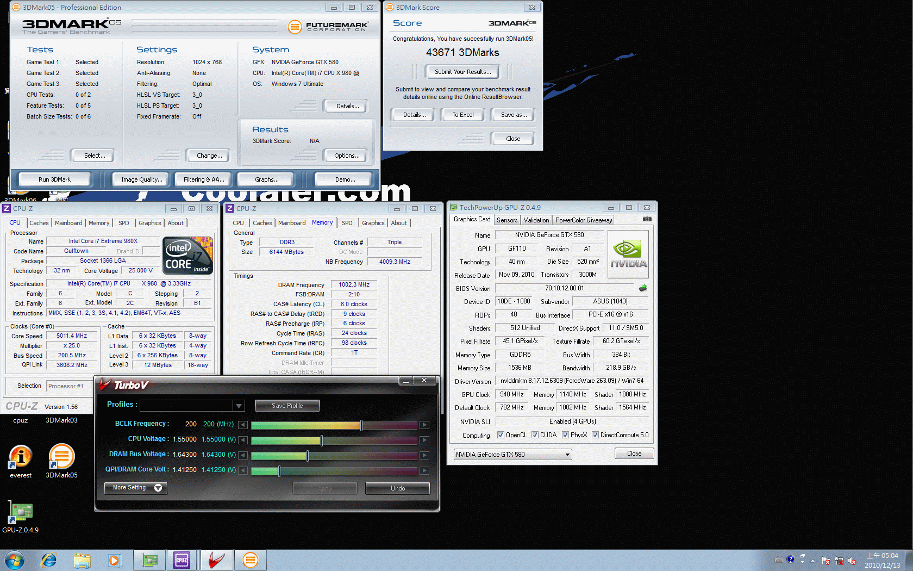This screenshot has width=913, height=571.
Task: Click the GPU-Z screenshot camera icon
Action: (647, 219)
